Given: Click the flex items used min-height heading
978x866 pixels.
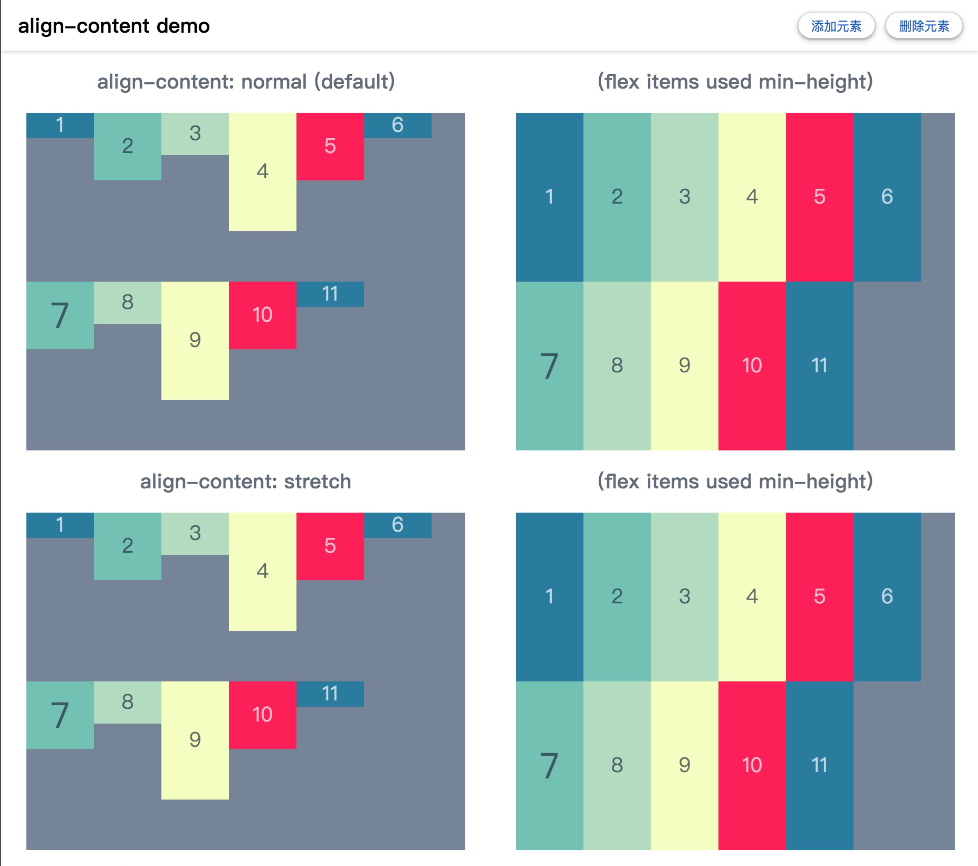Looking at the screenshot, I should [735, 81].
